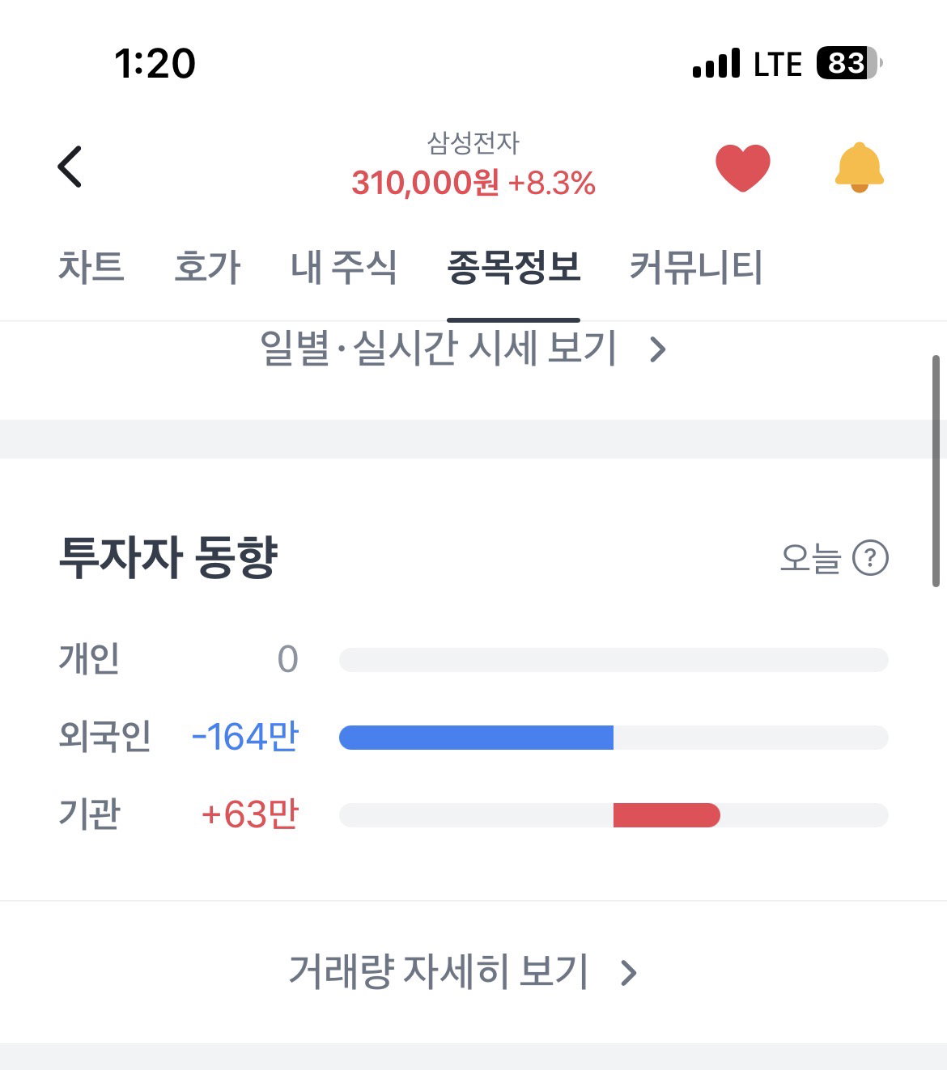The width and height of the screenshot is (947, 1070).
Task: Toggle the red heart favorite icon
Action: [742, 167]
